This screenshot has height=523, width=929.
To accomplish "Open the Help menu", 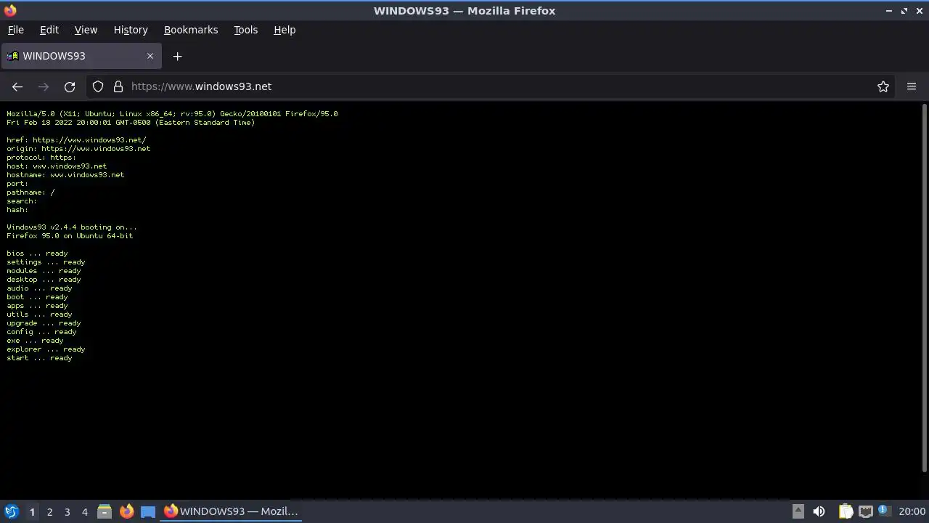I will (x=285, y=30).
